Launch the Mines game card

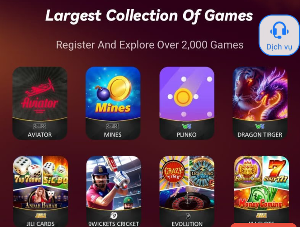point(113,103)
